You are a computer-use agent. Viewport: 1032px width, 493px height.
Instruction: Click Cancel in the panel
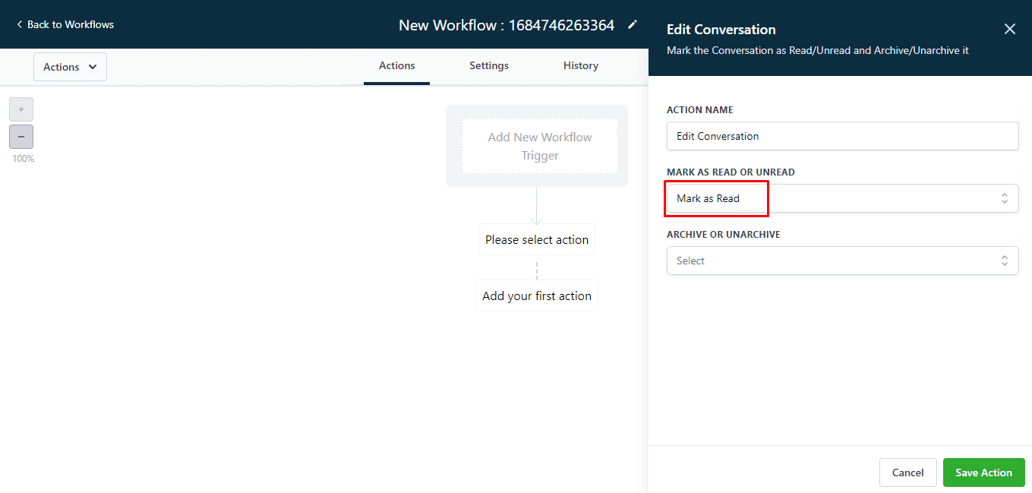(907, 472)
